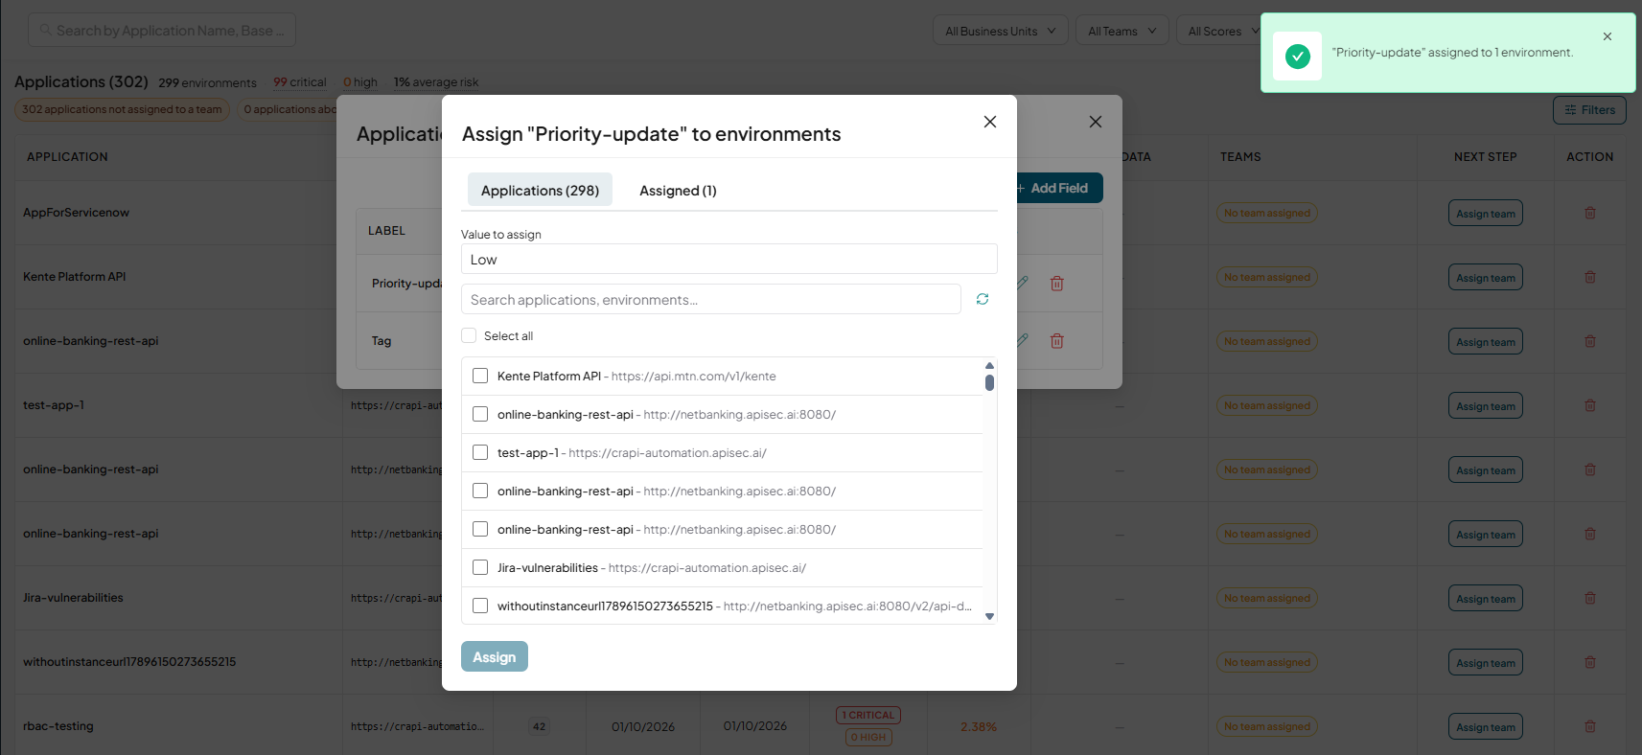The height and width of the screenshot is (755, 1642).
Task: Open the Filters panel
Action: pos(1589,110)
